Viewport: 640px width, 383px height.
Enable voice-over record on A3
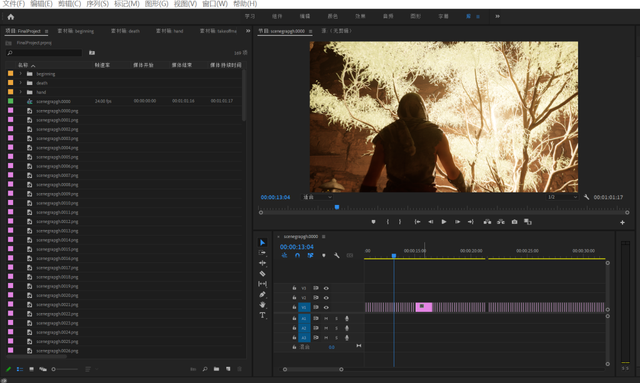pyautogui.click(x=347, y=338)
